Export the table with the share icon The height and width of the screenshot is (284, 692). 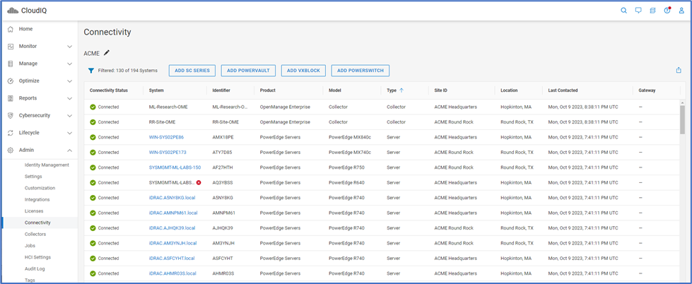click(679, 70)
